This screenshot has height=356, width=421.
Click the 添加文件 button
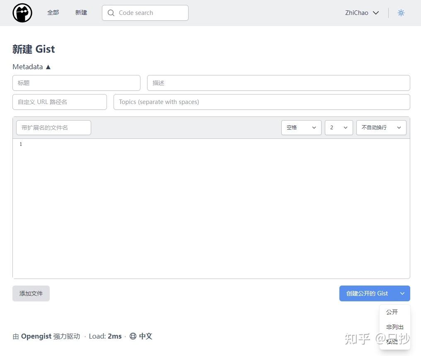click(x=31, y=293)
